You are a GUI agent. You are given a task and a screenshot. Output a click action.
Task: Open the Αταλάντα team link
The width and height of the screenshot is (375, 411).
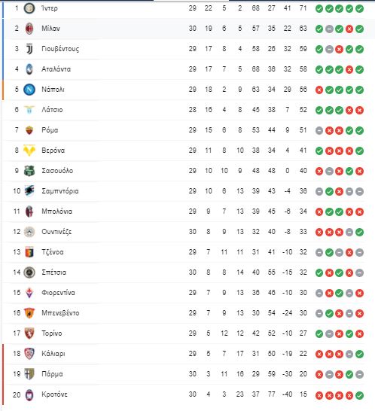(x=56, y=69)
